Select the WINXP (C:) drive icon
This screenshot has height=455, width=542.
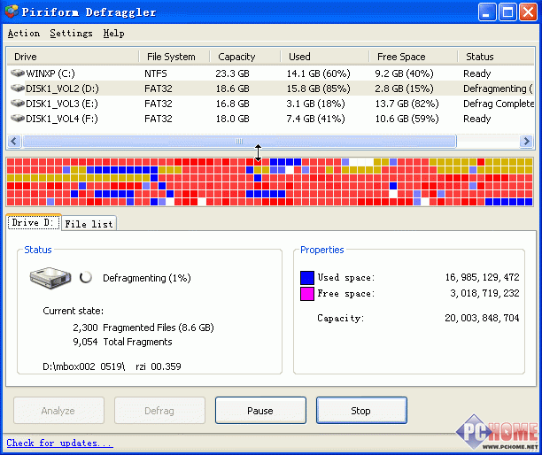point(18,73)
